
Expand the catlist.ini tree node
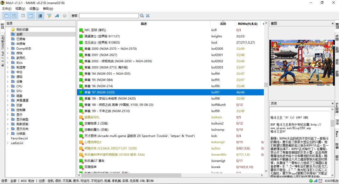[8, 143]
